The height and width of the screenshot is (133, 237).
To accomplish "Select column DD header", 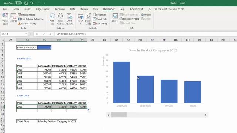I will point(140,40).
